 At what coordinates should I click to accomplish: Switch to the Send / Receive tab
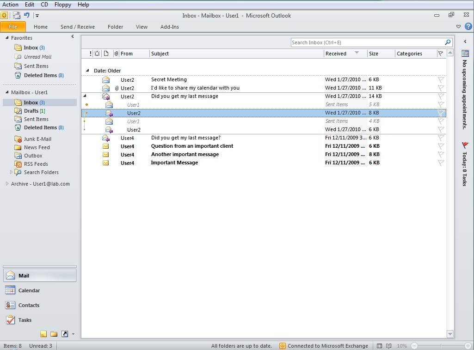pos(77,27)
